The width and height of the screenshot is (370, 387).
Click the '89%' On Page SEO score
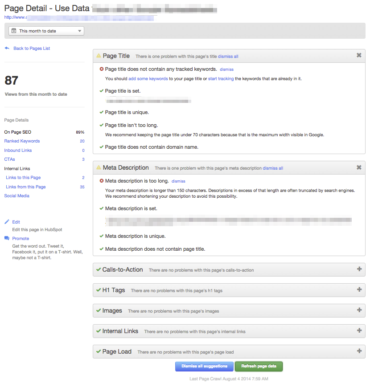click(x=80, y=132)
